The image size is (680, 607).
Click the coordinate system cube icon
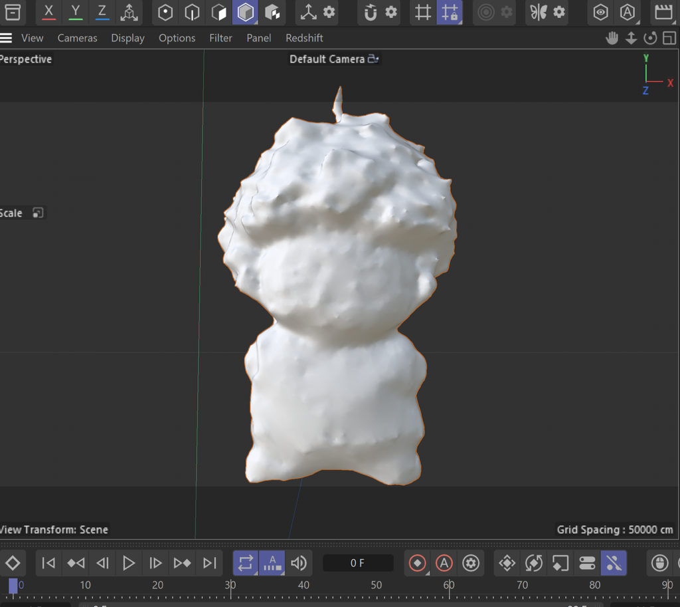(129, 12)
